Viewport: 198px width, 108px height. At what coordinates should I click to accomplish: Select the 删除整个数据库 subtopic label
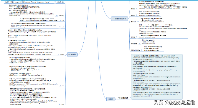tap(135, 50)
